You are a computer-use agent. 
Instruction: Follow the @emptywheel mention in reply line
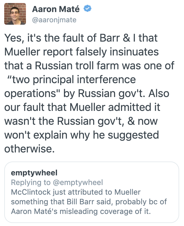tap(78, 183)
